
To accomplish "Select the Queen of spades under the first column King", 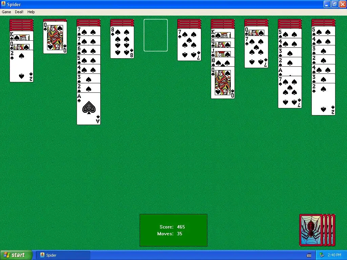I will [x=21, y=45].
